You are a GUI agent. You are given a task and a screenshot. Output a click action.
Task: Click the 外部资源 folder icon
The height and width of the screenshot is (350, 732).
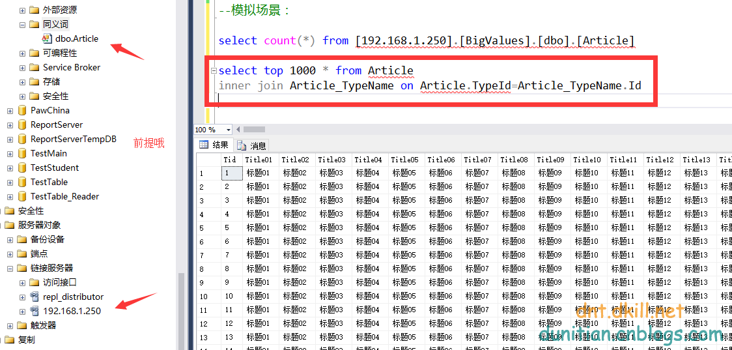click(x=34, y=10)
